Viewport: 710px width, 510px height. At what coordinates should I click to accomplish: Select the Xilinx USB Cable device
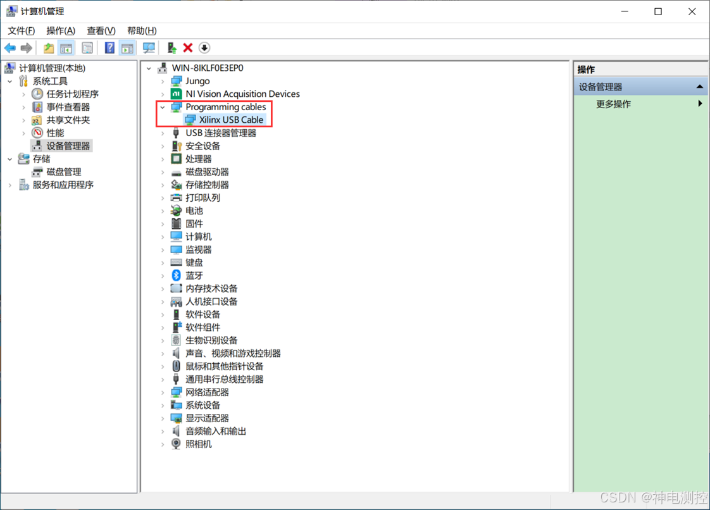tap(231, 120)
